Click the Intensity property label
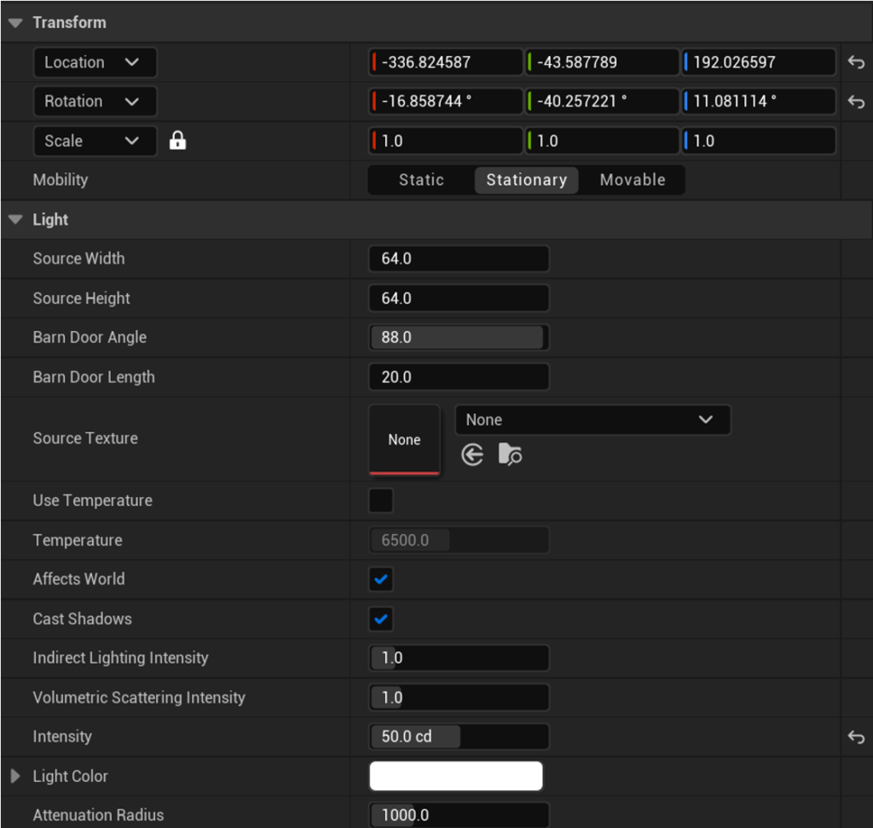The image size is (873, 828). [61, 737]
